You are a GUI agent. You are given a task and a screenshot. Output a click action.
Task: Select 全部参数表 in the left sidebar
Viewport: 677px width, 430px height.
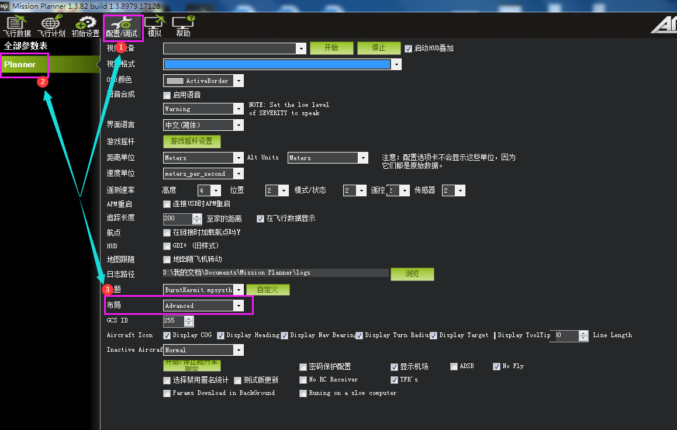(26, 46)
